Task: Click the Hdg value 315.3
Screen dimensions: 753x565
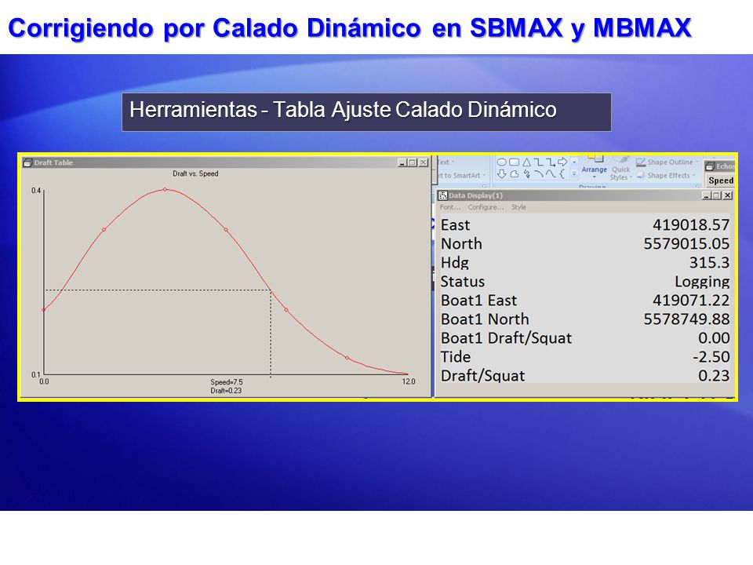Action: (709, 262)
